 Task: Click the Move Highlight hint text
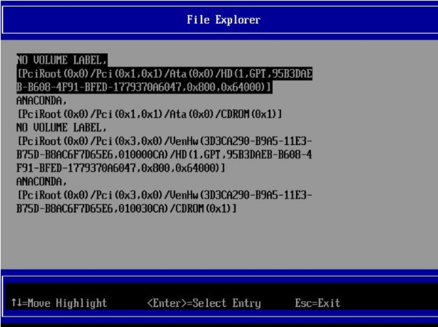[x=64, y=303]
